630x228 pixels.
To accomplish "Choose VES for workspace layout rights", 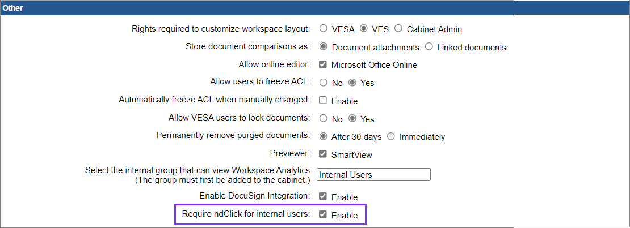I will coord(364,29).
